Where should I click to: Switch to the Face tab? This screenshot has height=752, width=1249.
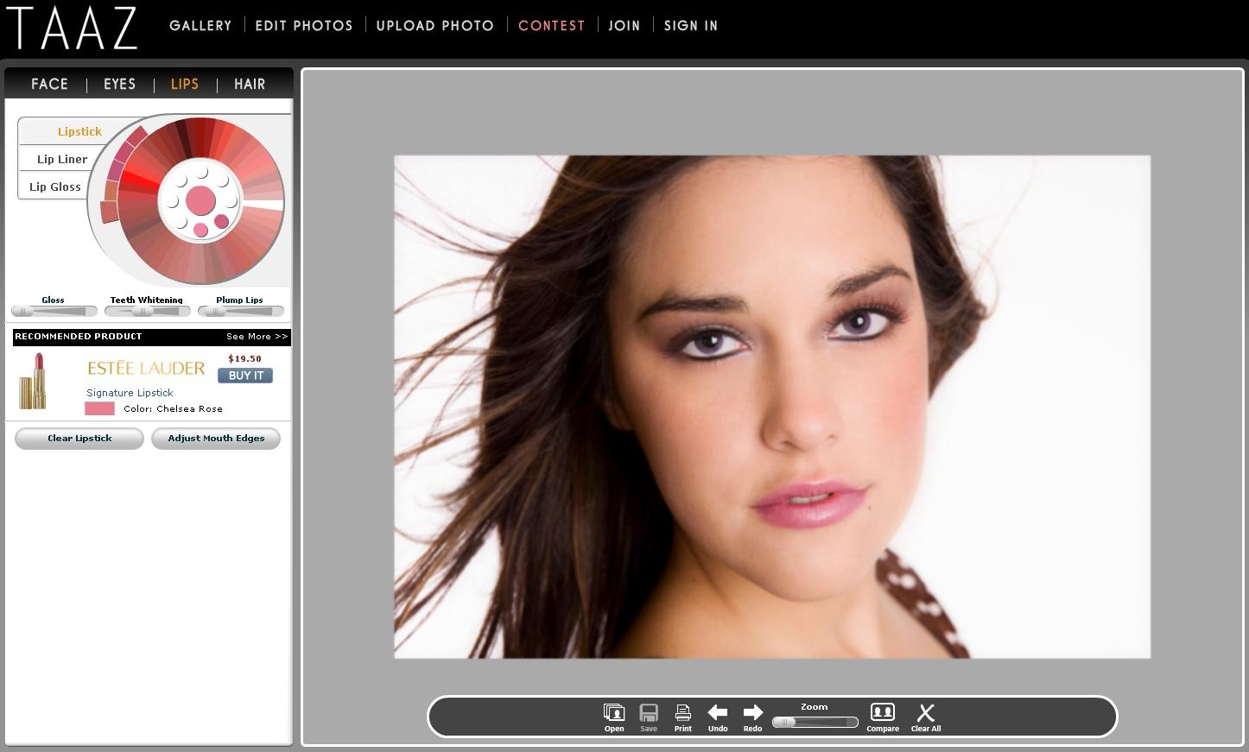[x=49, y=84]
